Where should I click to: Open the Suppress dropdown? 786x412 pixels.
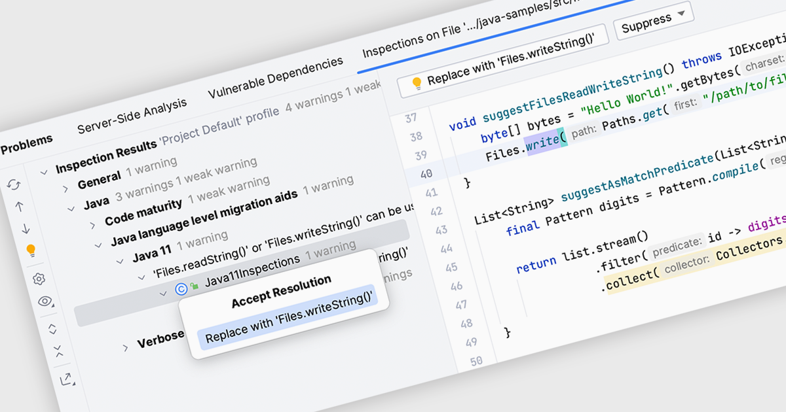tap(652, 22)
